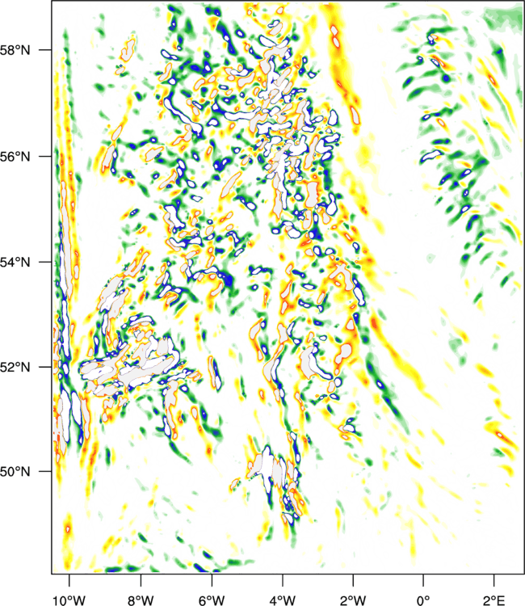This screenshot has width=525, height=606.
Task: Click the 58°N latitude label
Action: [x=15, y=50]
